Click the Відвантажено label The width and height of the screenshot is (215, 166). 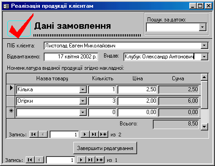(23, 57)
